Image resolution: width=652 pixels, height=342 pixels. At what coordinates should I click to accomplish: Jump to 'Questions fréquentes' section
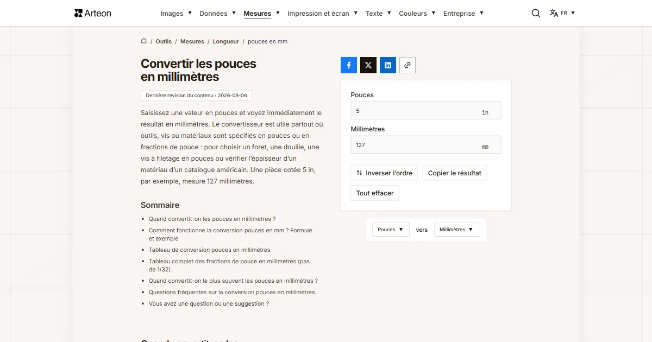click(232, 292)
